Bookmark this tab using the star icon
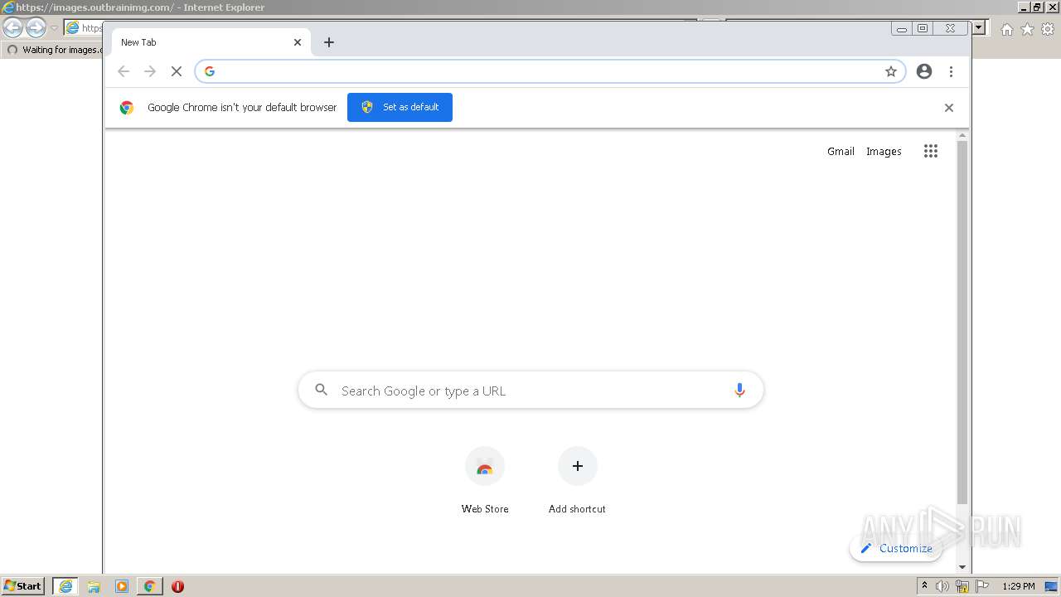The image size is (1061, 597). click(891, 71)
